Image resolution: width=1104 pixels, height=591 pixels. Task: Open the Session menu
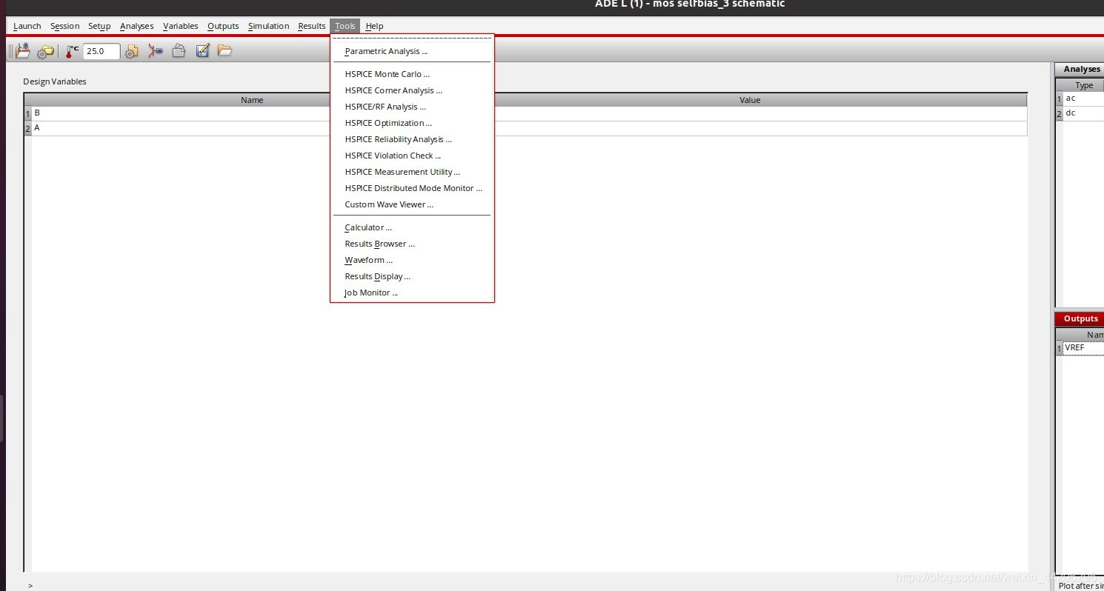click(x=64, y=26)
